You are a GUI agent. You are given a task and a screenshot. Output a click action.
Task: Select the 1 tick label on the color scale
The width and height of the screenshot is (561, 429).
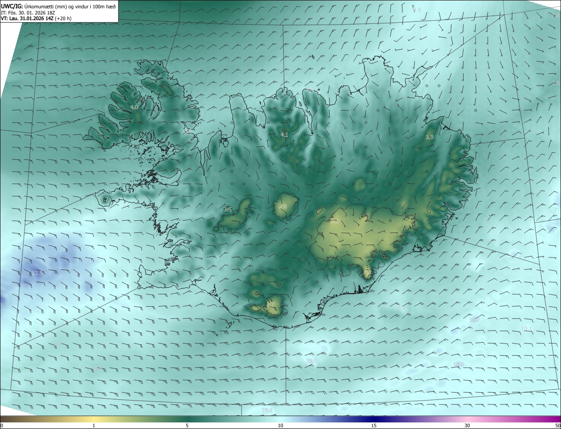coord(94,425)
